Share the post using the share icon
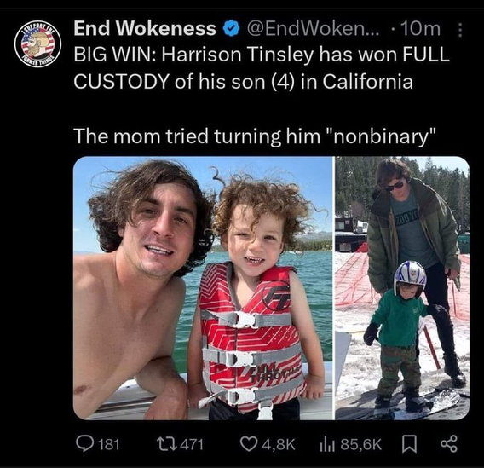 [x=449, y=444]
